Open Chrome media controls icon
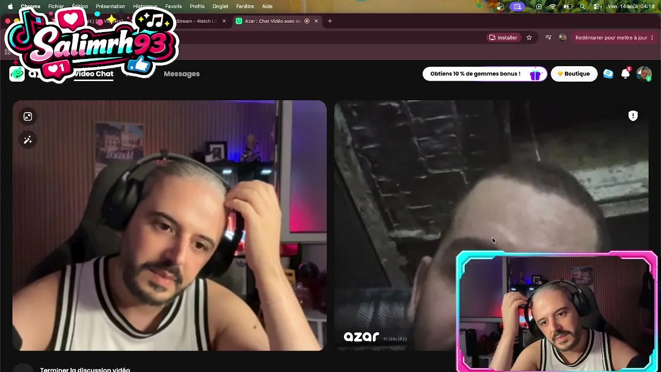The height and width of the screenshot is (372, 661). click(x=548, y=38)
